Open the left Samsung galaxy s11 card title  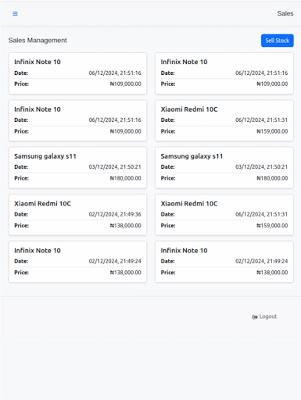(45, 156)
